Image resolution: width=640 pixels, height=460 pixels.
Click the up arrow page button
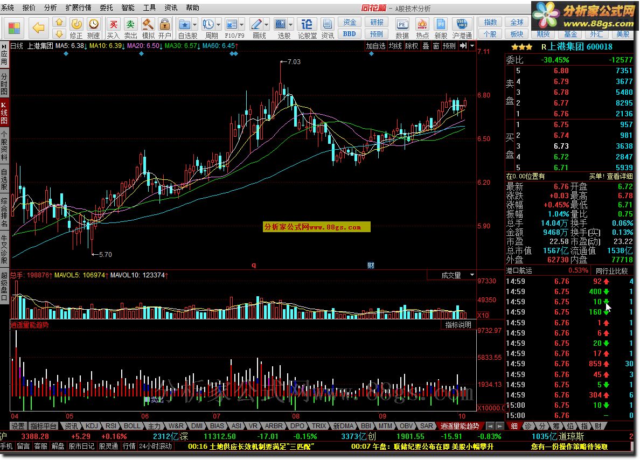click(x=59, y=22)
